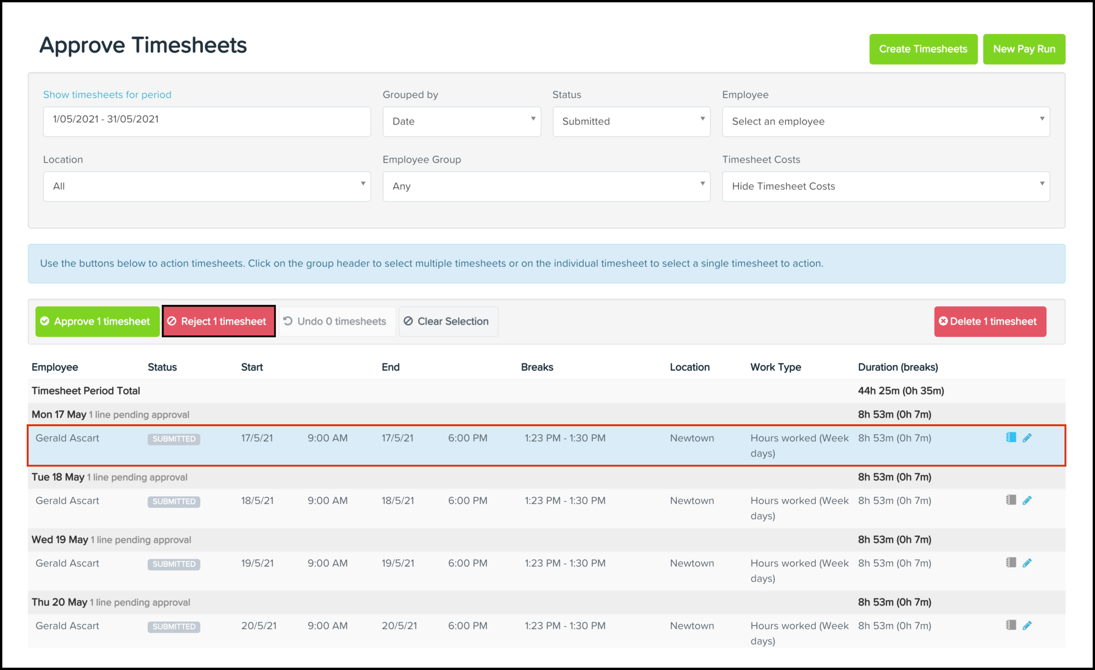This screenshot has height=670, width=1095.
Task: Expand the Employee Group dropdown
Action: (x=546, y=186)
